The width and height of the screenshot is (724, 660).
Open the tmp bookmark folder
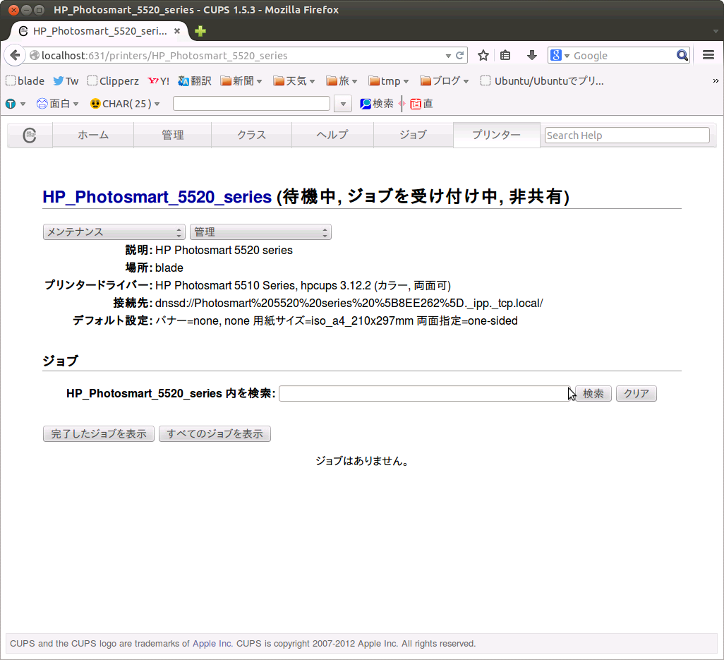click(x=389, y=81)
